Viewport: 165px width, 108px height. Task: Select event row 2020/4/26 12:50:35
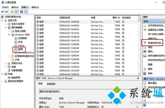coord(86,59)
